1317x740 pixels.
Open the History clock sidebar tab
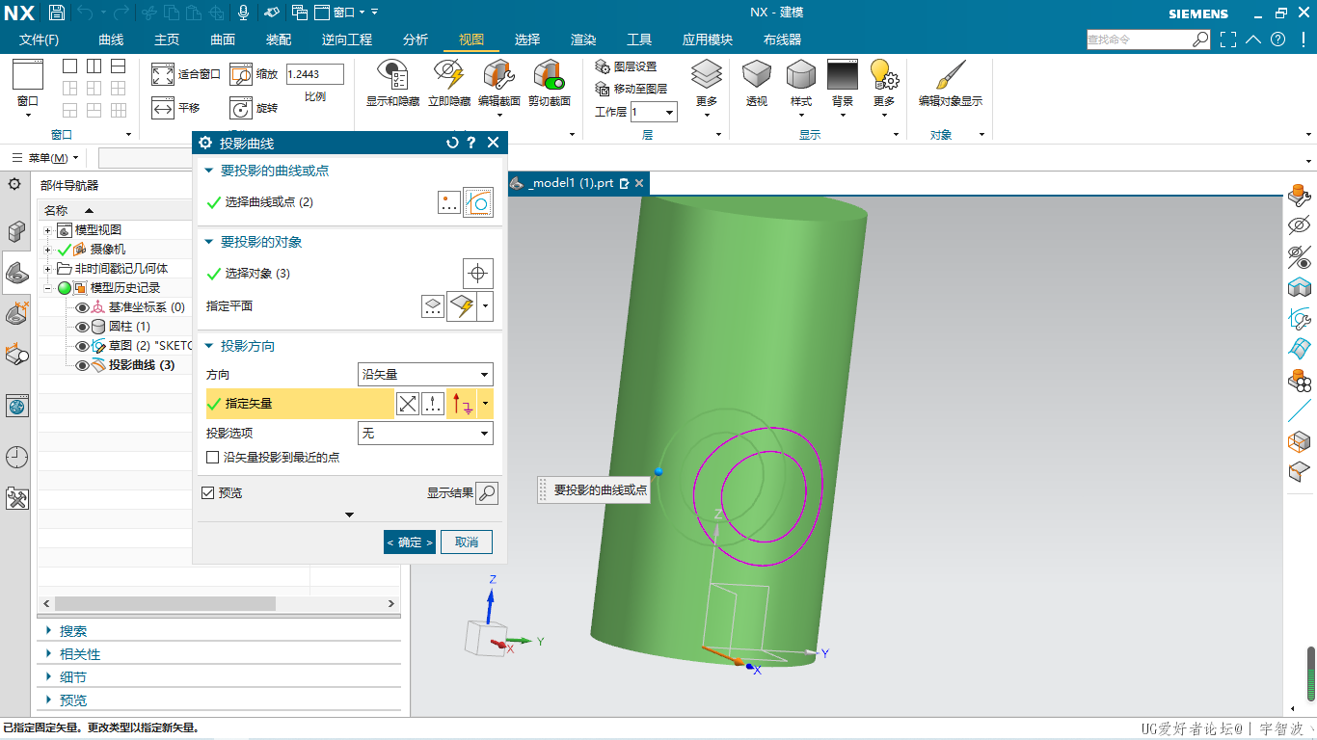pos(17,457)
